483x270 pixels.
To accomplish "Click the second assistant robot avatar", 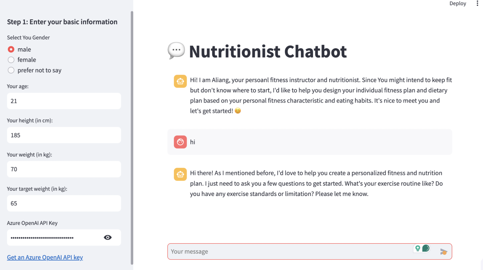I will point(180,174).
